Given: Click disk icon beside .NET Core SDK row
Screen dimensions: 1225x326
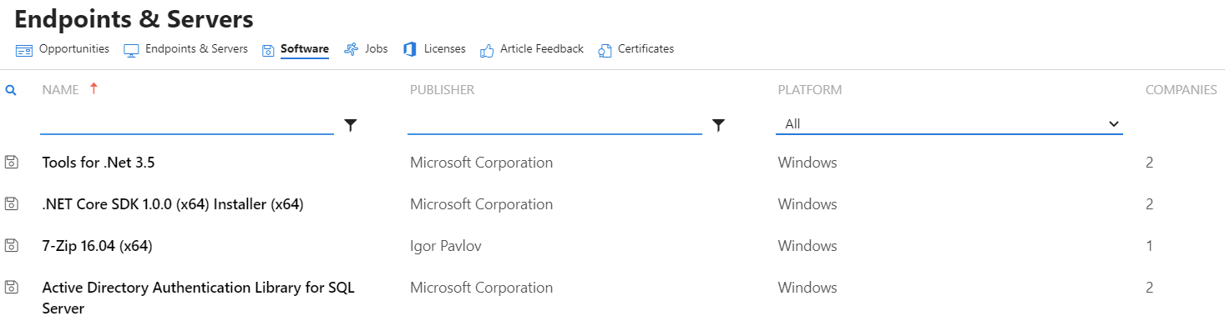Looking at the screenshot, I should pos(12,203).
